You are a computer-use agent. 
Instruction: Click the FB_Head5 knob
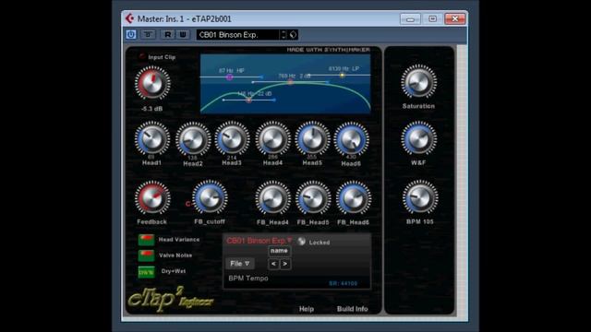click(313, 198)
